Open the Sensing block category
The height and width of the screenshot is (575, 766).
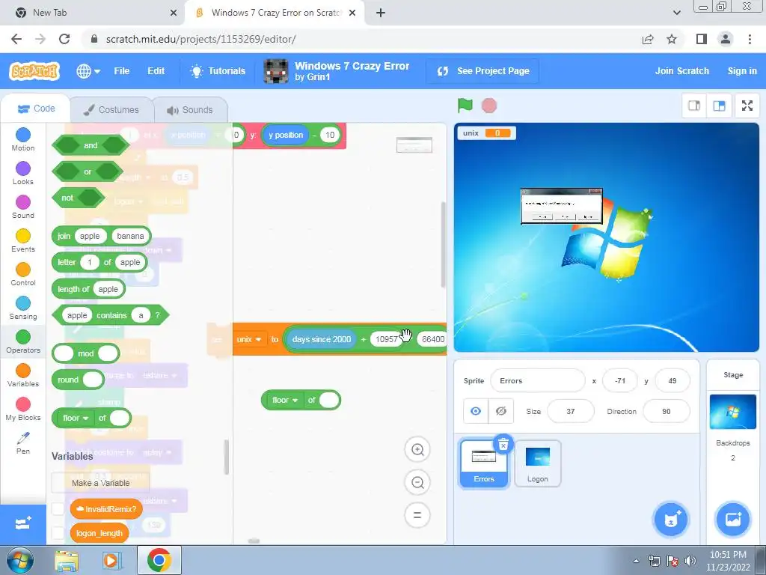pos(23,308)
